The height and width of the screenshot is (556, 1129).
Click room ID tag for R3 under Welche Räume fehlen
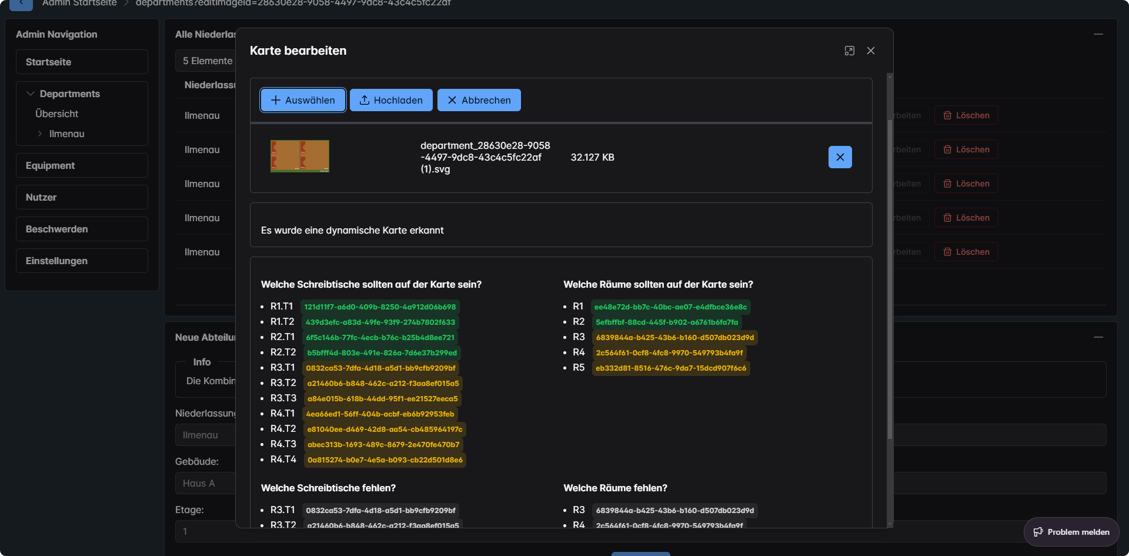(674, 510)
